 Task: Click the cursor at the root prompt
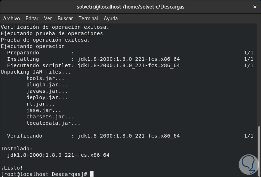point(92,174)
